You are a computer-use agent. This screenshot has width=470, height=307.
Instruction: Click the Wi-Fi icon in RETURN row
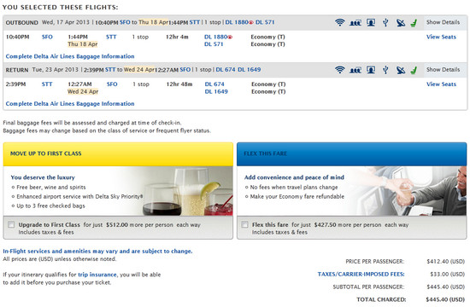pos(339,70)
